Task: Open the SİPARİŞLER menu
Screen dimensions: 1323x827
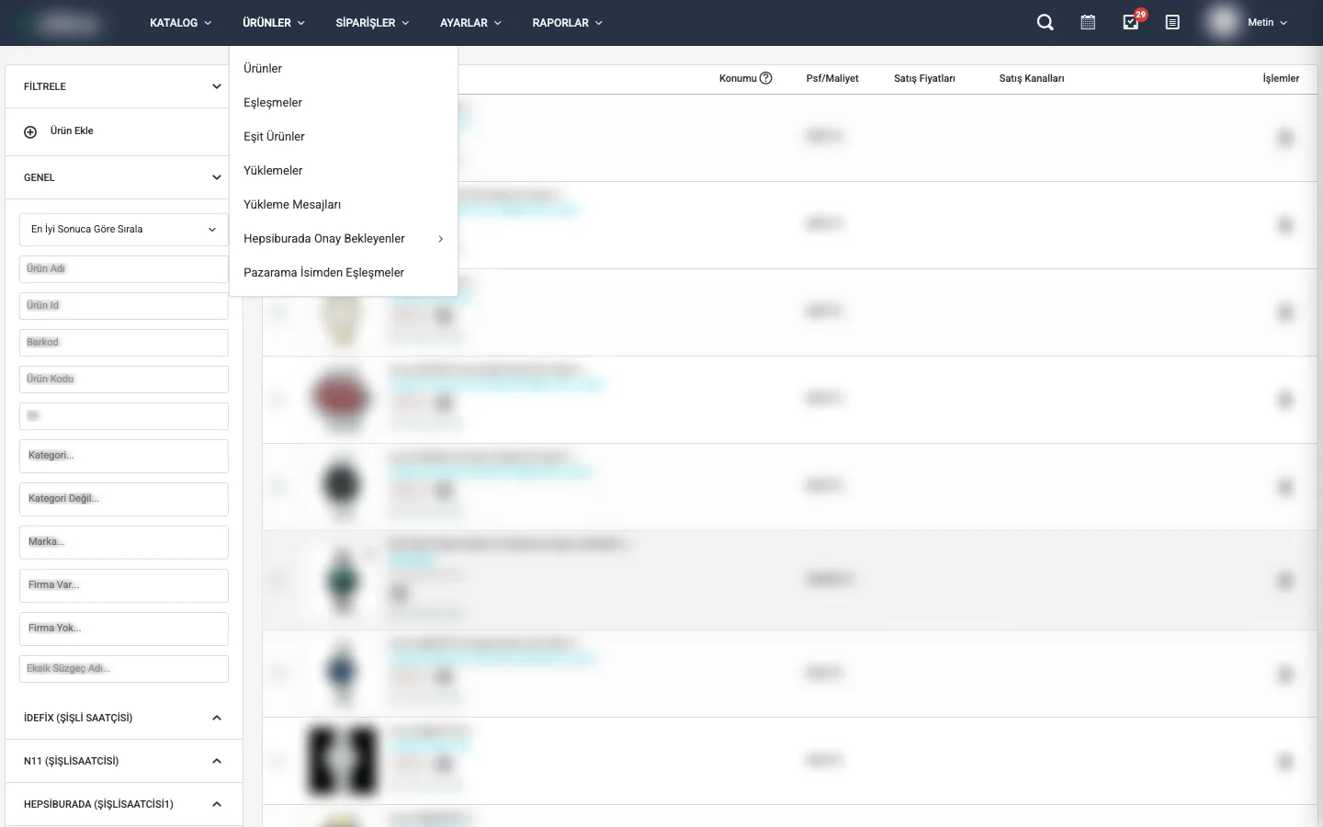Action: tap(372, 23)
